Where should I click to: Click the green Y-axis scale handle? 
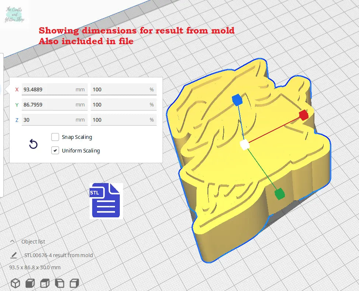[280, 193]
